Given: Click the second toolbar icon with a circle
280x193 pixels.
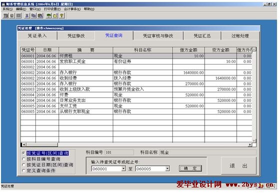Looking at the screenshot, I should pyautogui.click(x=12, y=15).
